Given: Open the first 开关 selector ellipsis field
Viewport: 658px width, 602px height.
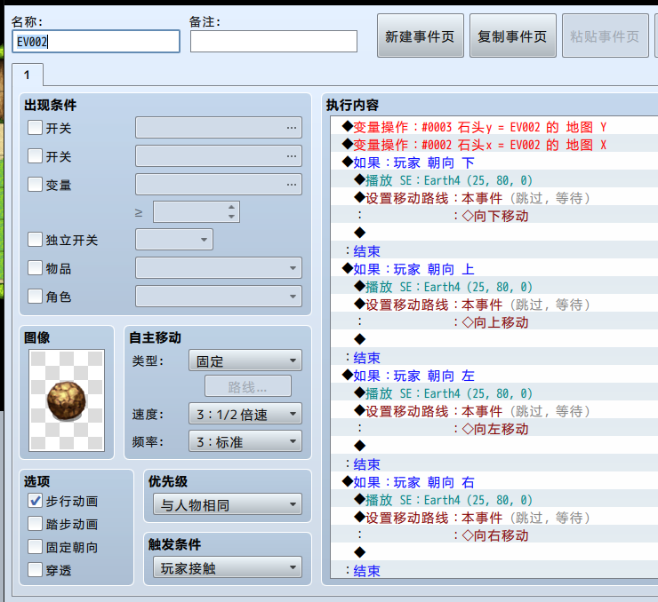Looking at the screenshot, I should click(x=218, y=127).
